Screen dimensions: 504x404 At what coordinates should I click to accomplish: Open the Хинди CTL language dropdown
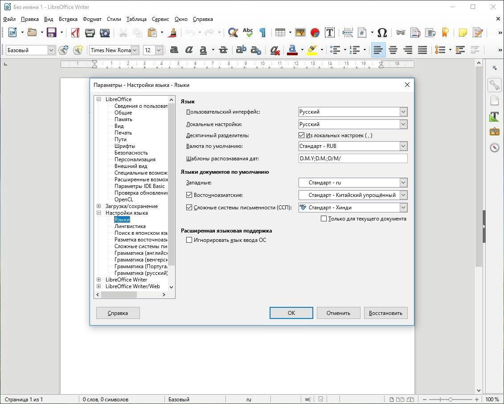pyautogui.click(x=403, y=208)
